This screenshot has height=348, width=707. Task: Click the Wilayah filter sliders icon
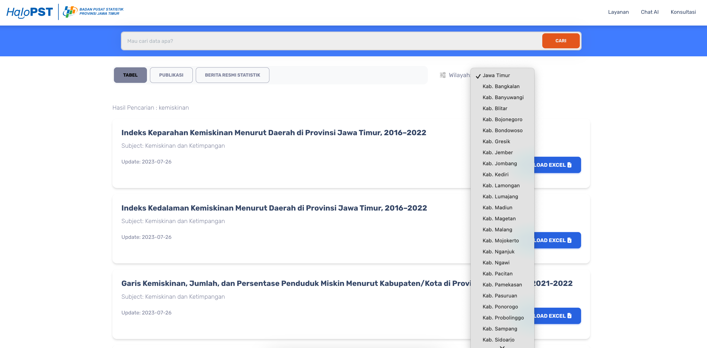click(x=442, y=75)
